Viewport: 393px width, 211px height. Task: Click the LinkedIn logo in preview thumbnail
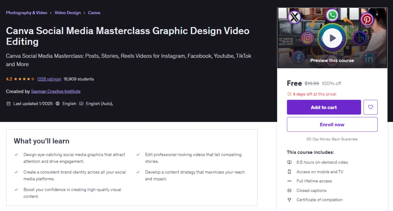tap(369, 58)
